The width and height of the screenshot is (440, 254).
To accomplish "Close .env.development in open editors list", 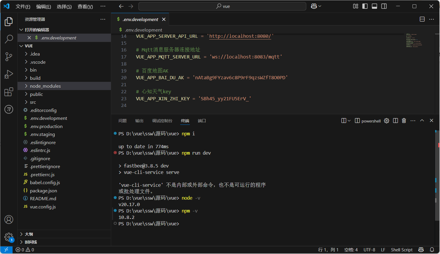I will [29, 38].
